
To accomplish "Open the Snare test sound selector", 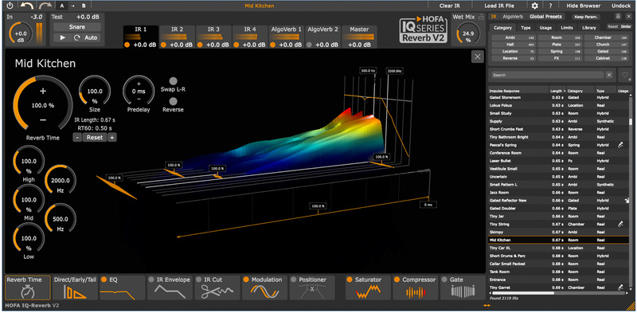I will [x=77, y=27].
